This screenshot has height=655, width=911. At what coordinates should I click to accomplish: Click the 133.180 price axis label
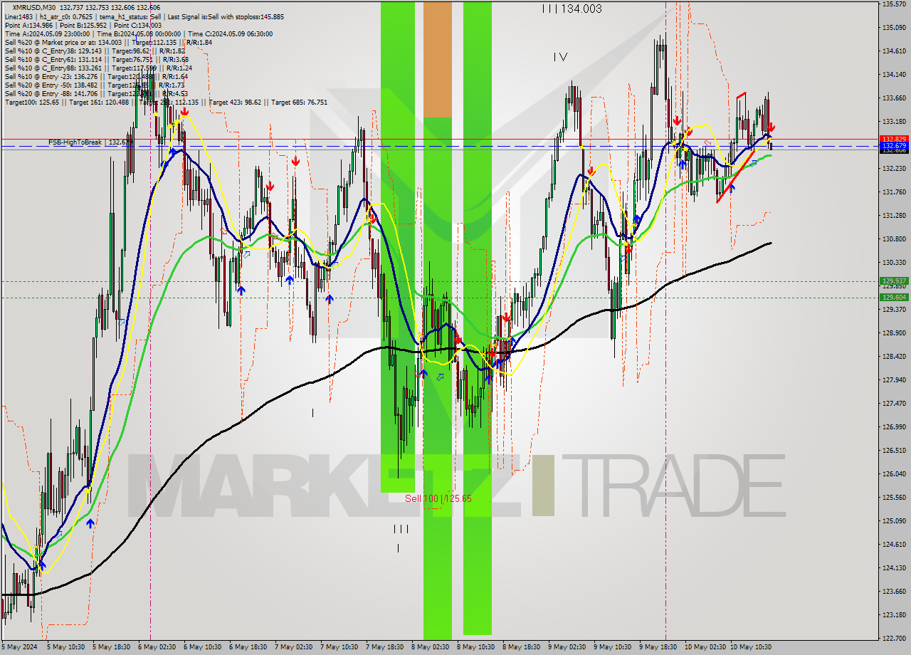point(893,122)
